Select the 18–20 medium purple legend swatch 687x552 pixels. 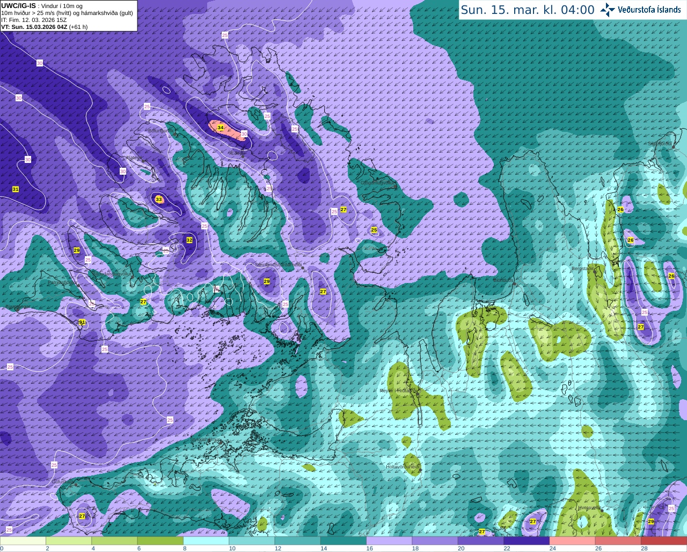click(x=435, y=541)
